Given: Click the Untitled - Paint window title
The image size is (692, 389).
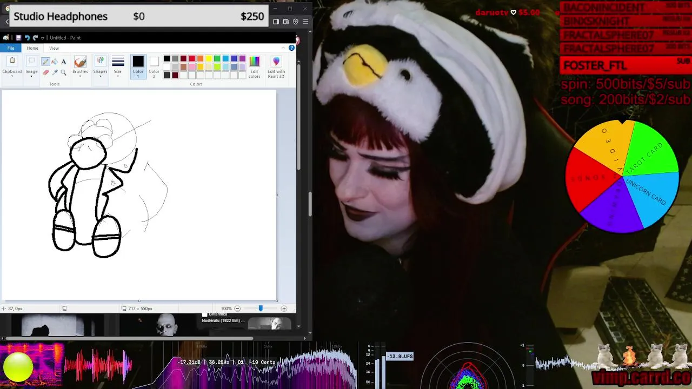Looking at the screenshot, I should click(x=65, y=38).
